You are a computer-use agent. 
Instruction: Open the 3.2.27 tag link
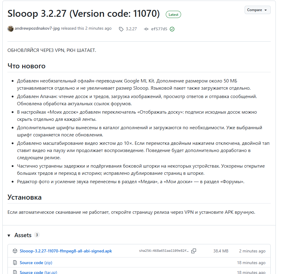[131, 29]
